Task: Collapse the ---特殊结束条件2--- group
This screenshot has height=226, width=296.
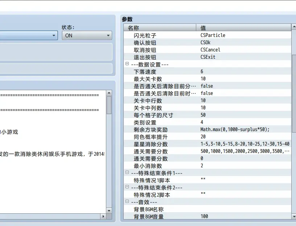Action: click(127, 187)
